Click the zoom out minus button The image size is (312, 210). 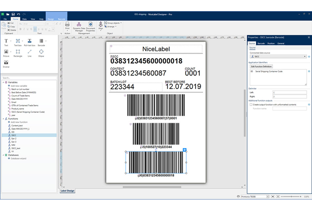[x=282, y=197]
